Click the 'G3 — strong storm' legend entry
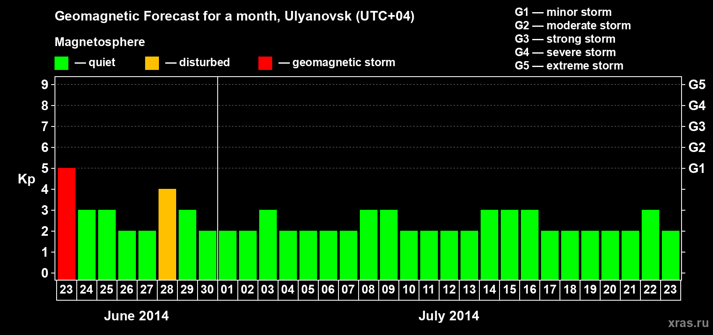Image resolution: width=713 pixels, height=335 pixels. (565, 39)
